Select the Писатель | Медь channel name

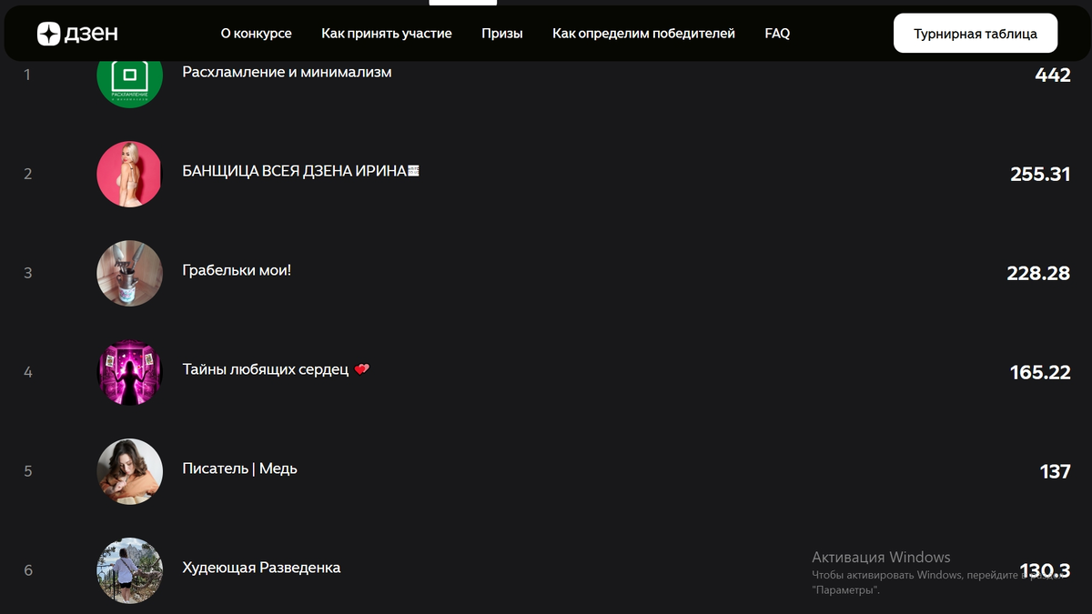[239, 468]
